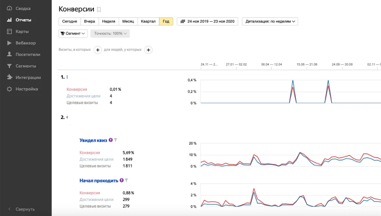Select the Месяц period
The image size is (381, 216).
128,21
